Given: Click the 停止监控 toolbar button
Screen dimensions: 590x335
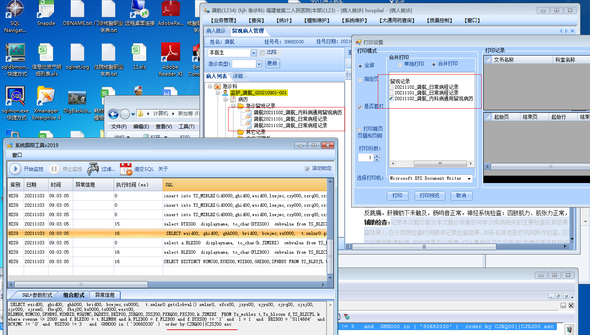Looking at the screenshot, I should coord(66,169).
